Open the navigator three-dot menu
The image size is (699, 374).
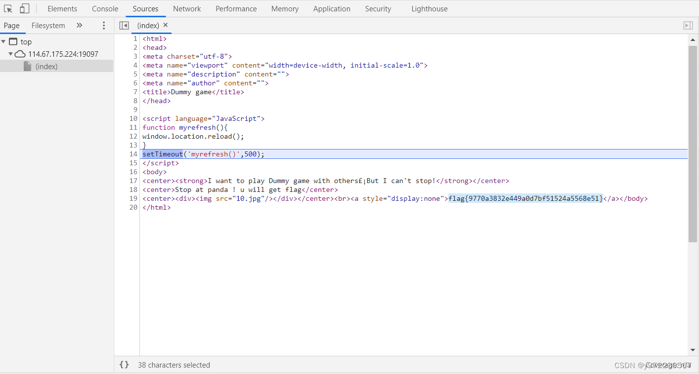[x=103, y=26]
